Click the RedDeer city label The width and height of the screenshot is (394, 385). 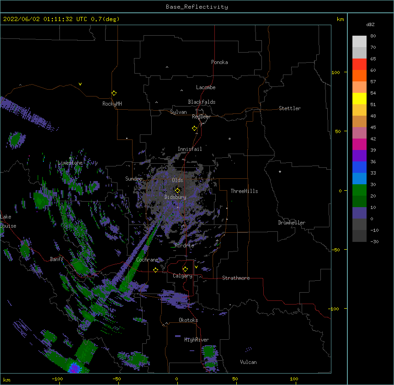click(x=201, y=117)
